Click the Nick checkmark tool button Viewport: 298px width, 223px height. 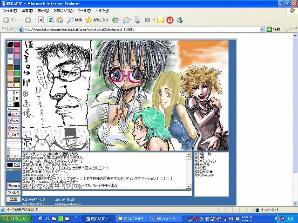point(14,121)
